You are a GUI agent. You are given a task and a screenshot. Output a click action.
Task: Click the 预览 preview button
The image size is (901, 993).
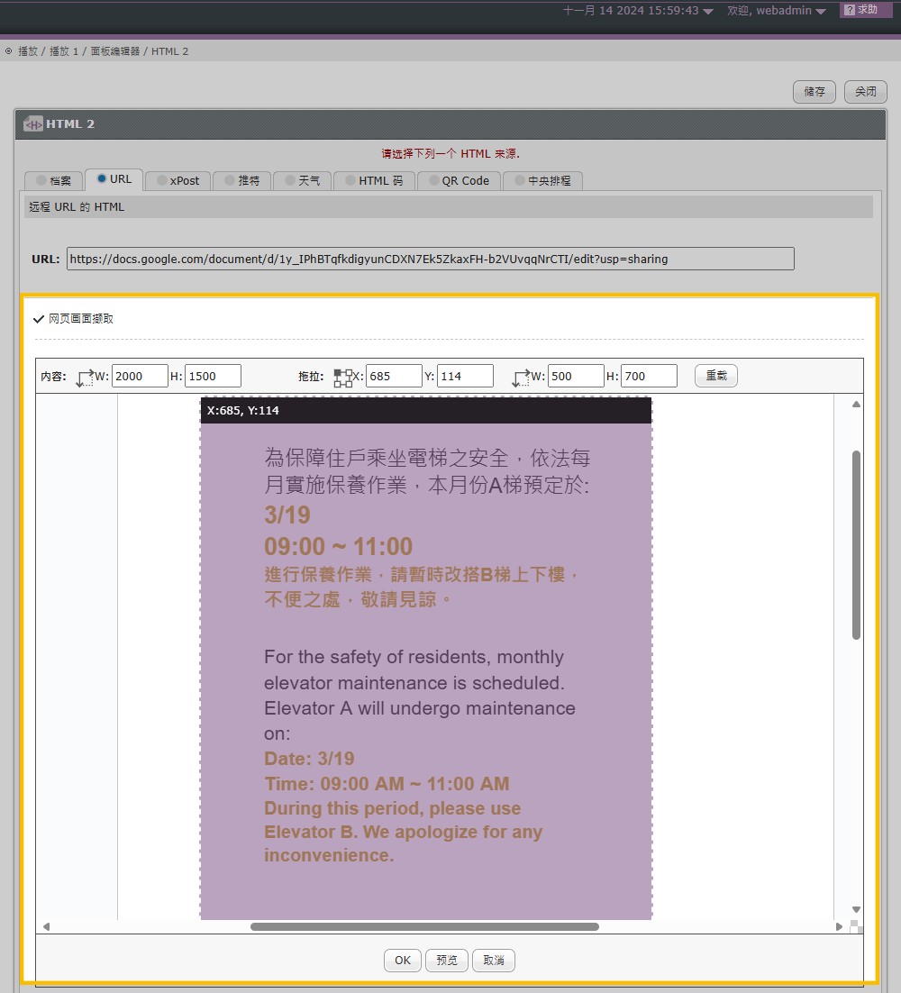click(x=446, y=960)
